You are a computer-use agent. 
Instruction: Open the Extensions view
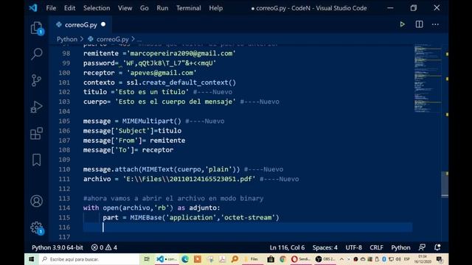coord(36,133)
